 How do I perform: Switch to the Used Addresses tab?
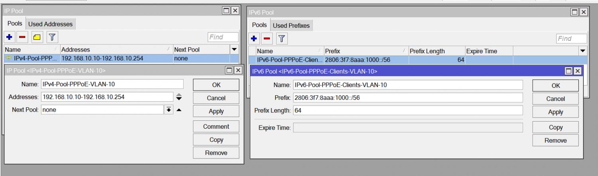(50, 24)
